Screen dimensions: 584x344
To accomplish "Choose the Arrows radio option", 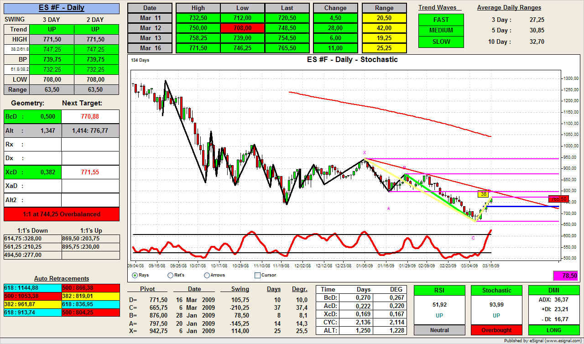I will pos(207,275).
